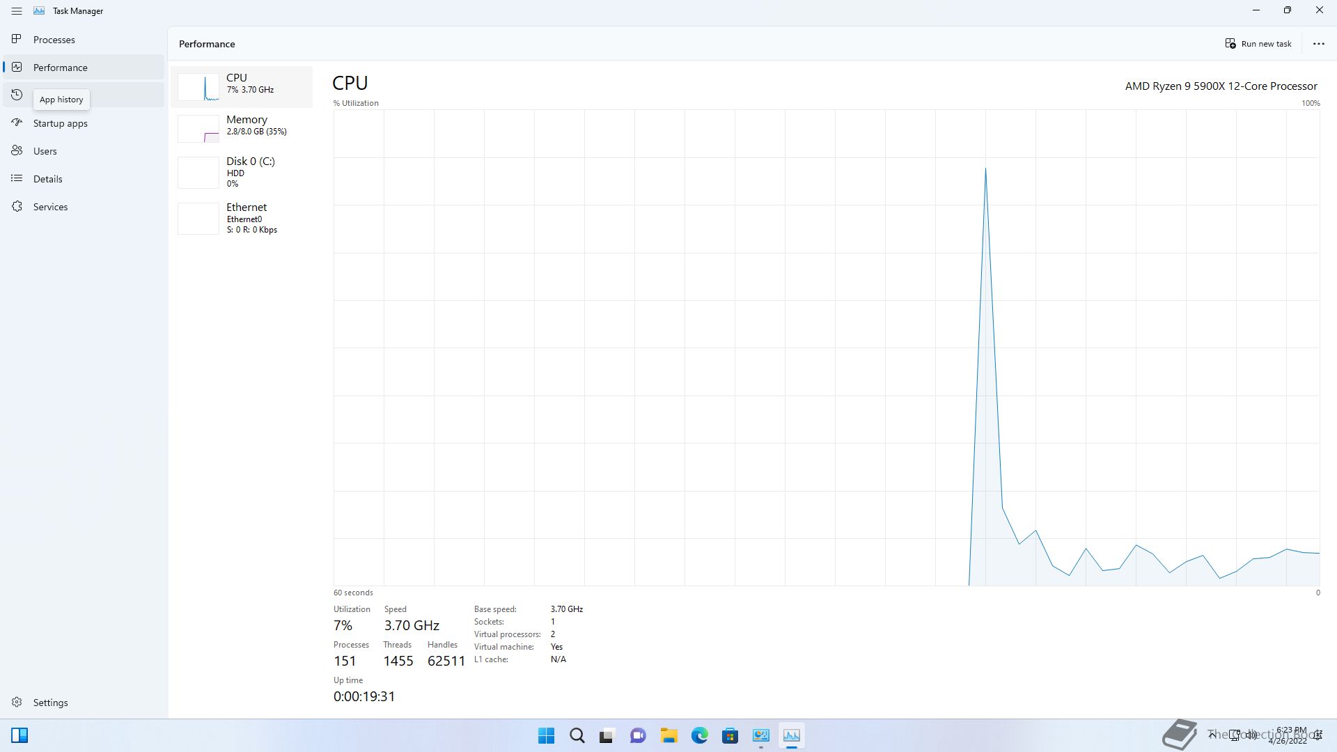
Task: Click the Performance page title header
Action: (207, 44)
